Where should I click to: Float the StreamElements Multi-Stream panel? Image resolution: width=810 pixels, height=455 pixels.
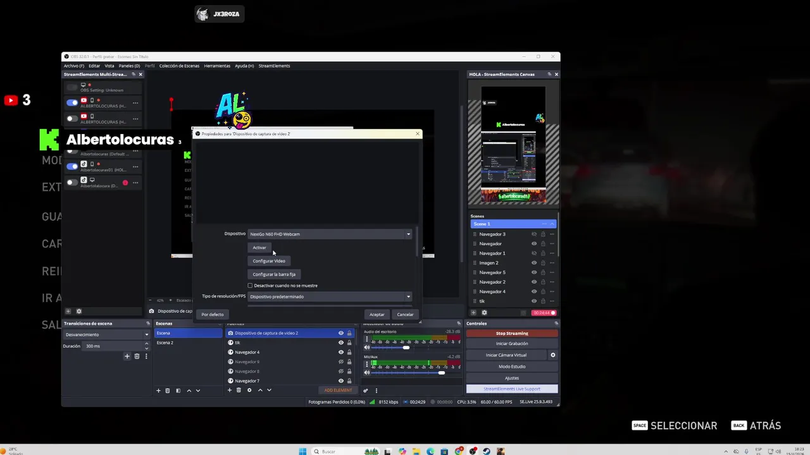pos(134,75)
